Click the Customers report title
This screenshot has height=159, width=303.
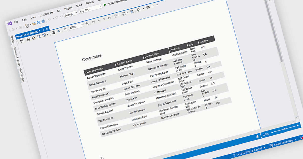(92, 57)
